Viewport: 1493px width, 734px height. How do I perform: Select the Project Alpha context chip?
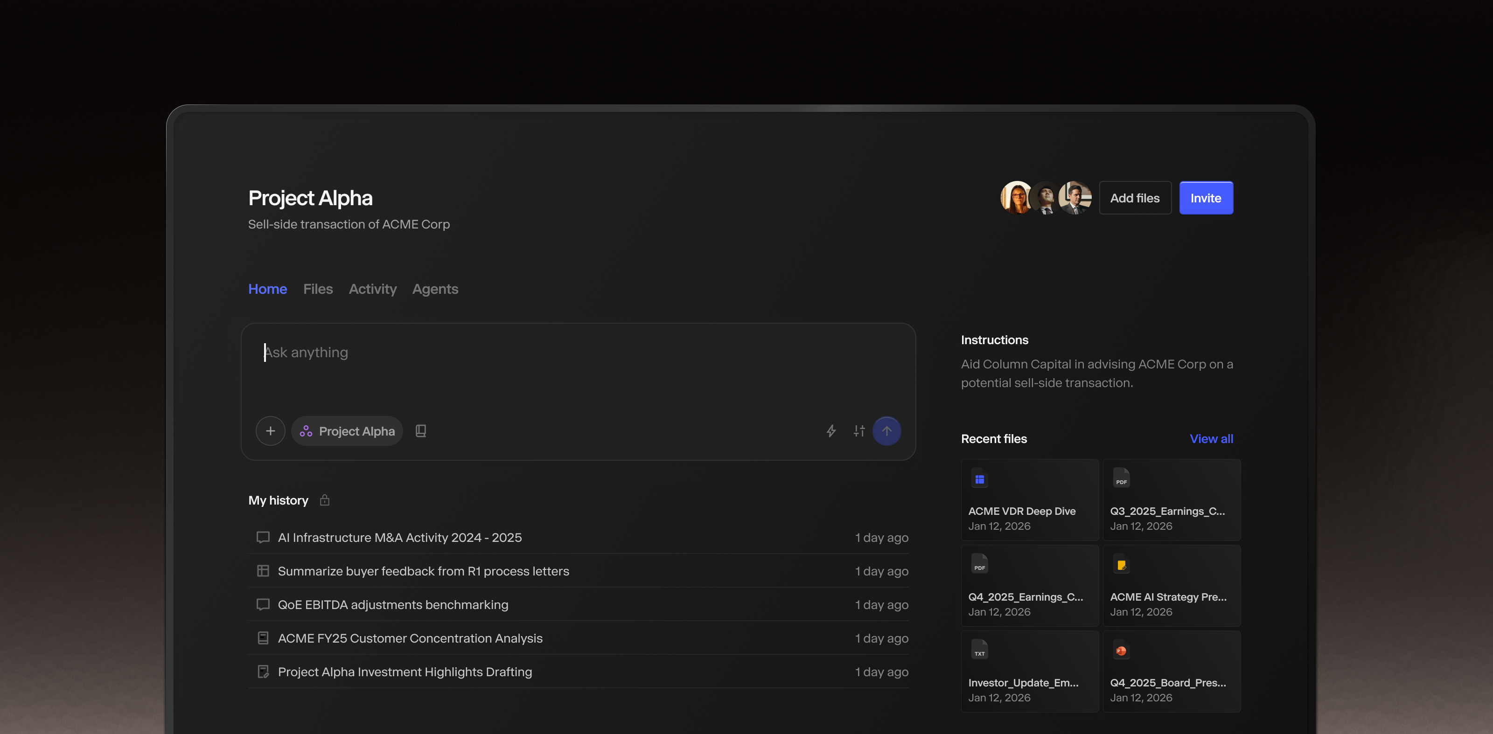pos(347,431)
